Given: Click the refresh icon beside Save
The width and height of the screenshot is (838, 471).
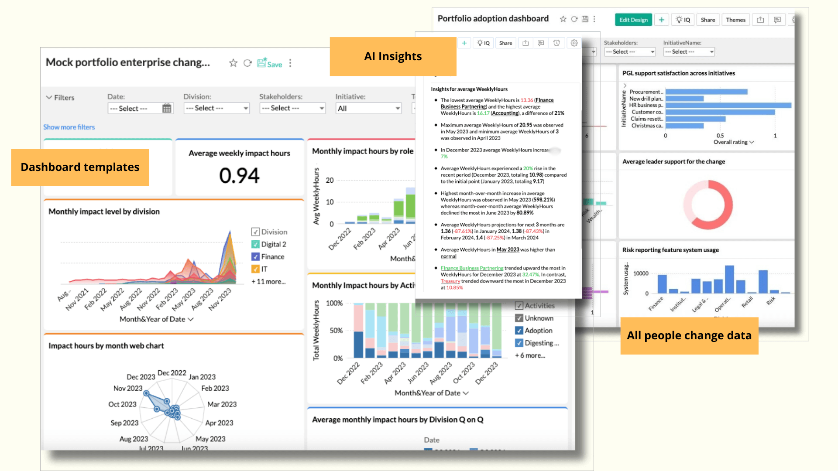Looking at the screenshot, I should coord(247,63).
